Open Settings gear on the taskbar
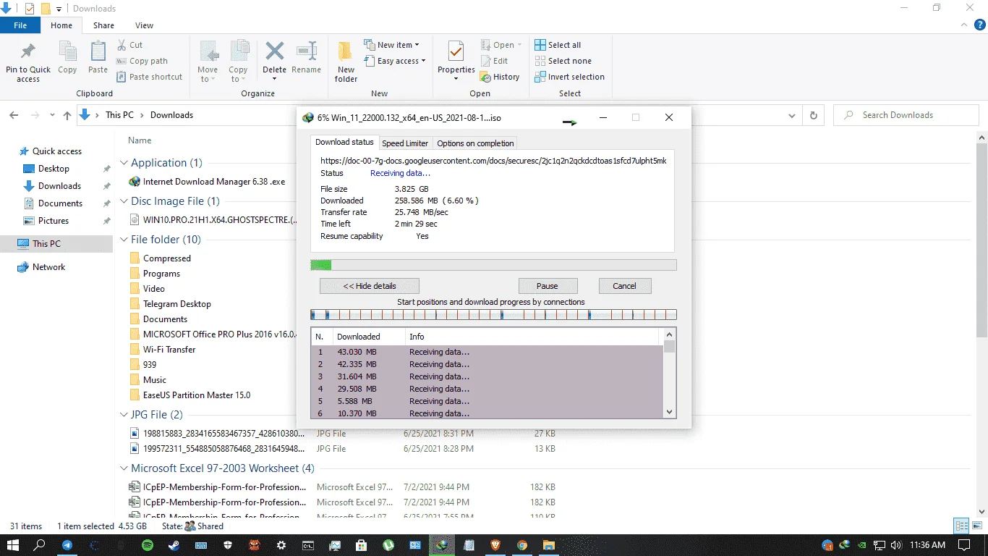Screen dimensions: 988x556 (281, 545)
